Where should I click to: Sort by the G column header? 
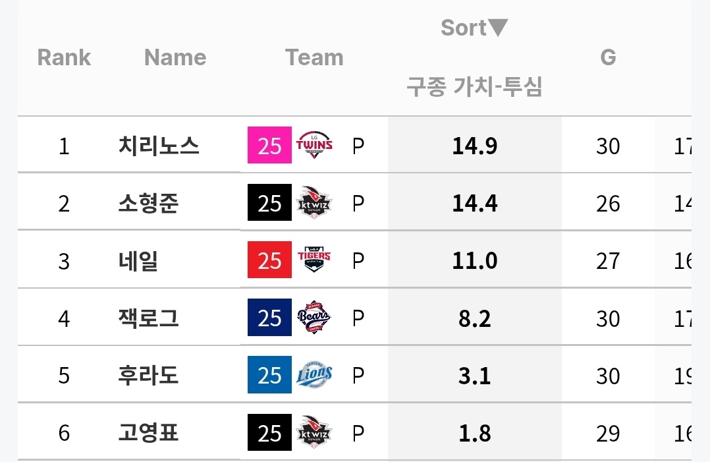pos(607,57)
